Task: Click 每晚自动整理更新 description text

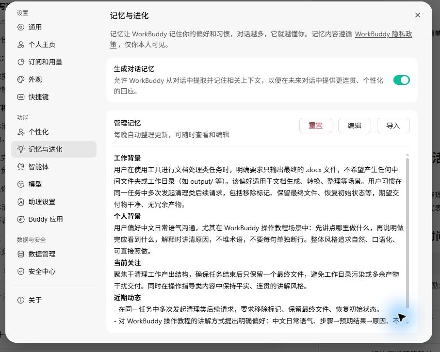Action: [x=171, y=135]
